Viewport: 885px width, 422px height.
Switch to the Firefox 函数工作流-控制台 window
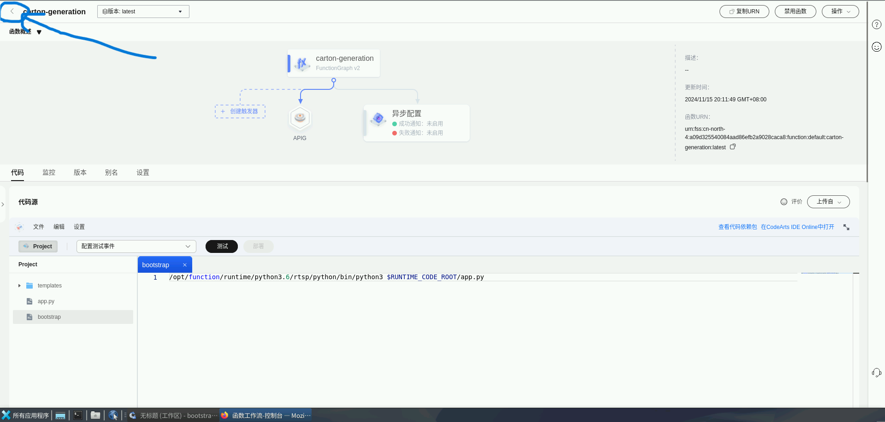point(266,416)
